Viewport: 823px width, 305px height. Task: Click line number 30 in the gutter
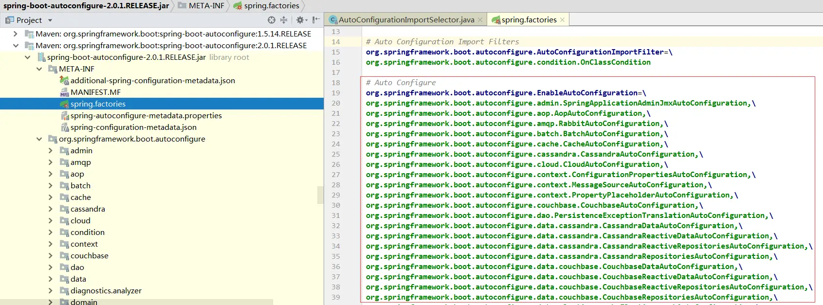(x=336, y=205)
